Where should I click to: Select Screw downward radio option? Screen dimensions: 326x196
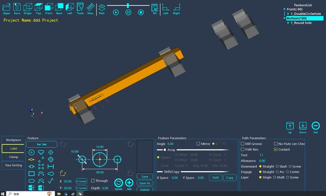(290, 166)
